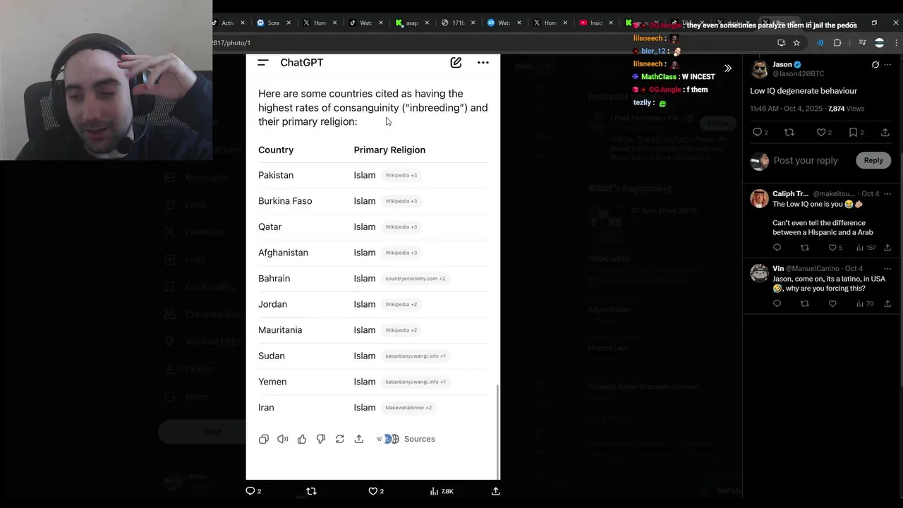Bookmark this page with the star icon

pos(796,43)
